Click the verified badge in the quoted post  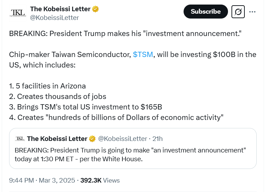pyautogui.click(x=92, y=139)
